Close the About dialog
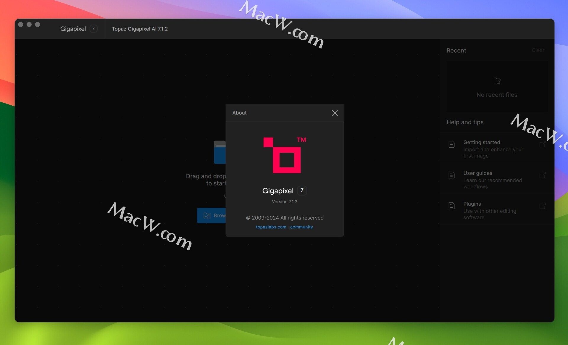Screen dimensions: 568x345 click(x=335, y=113)
